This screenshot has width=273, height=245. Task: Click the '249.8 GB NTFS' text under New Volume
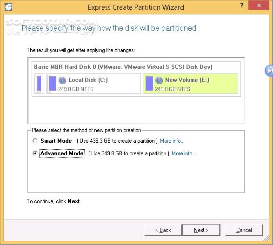click(173, 89)
